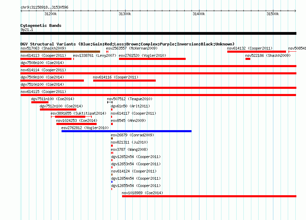Open the esv2563557 (McKernan2009) label

(132, 48)
